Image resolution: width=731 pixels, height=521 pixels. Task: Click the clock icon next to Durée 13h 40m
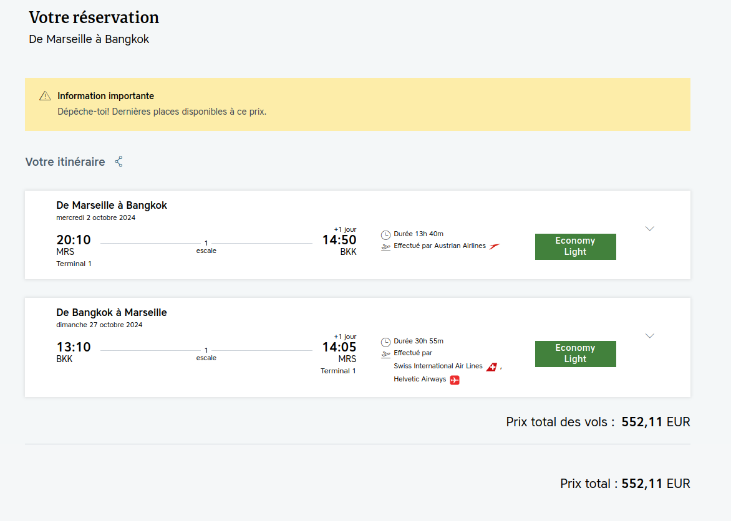[x=385, y=235]
